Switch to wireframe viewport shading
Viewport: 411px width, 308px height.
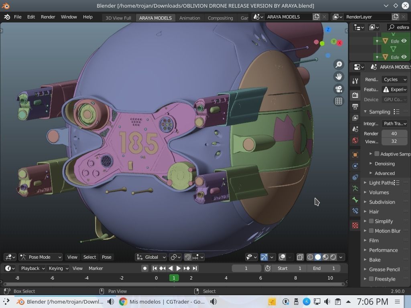tap(310, 257)
